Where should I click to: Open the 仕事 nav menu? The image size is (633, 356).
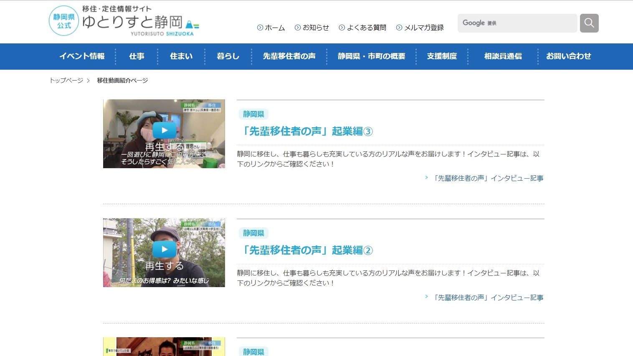coord(137,56)
